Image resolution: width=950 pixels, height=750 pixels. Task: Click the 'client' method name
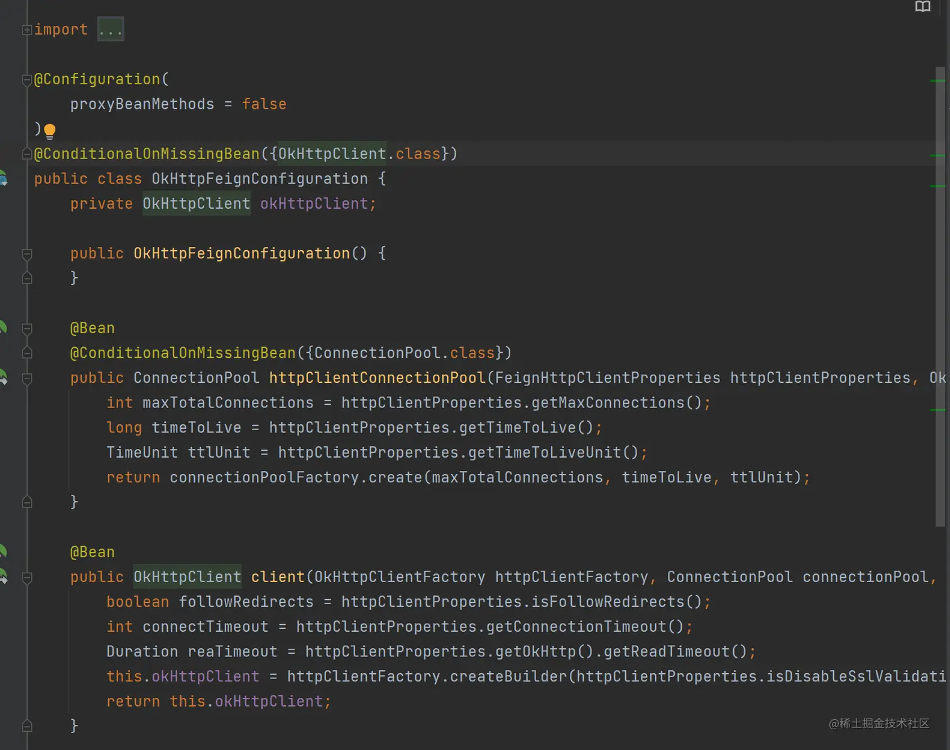tap(278, 577)
